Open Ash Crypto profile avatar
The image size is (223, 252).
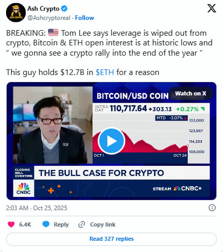coord(16,12)
